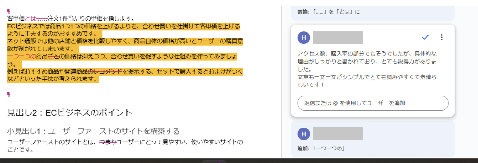Open the three-dot comment options menu
The image size is (478, 163).
click(x=442, y=38)
